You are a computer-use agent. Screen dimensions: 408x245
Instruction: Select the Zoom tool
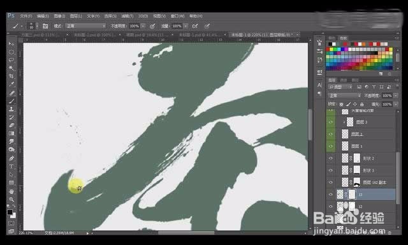point(11,200)
